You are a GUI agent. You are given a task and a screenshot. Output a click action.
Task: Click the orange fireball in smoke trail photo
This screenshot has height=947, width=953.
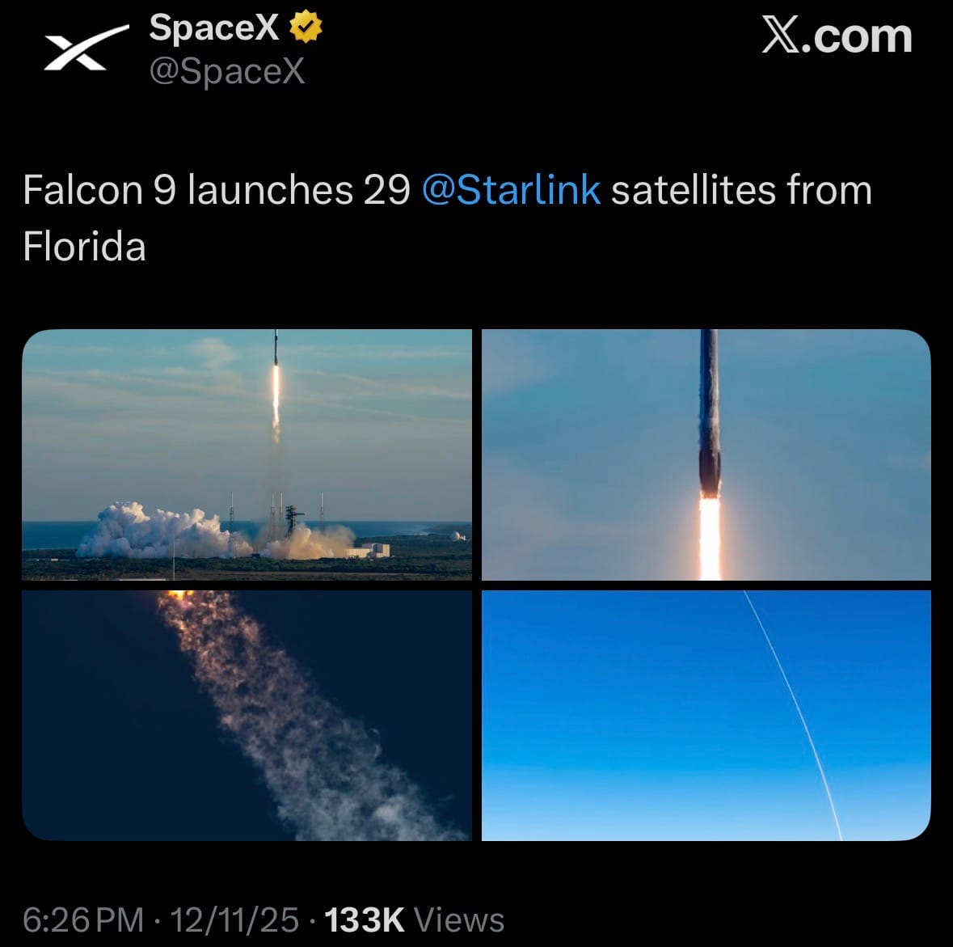[x=179, y=599]
